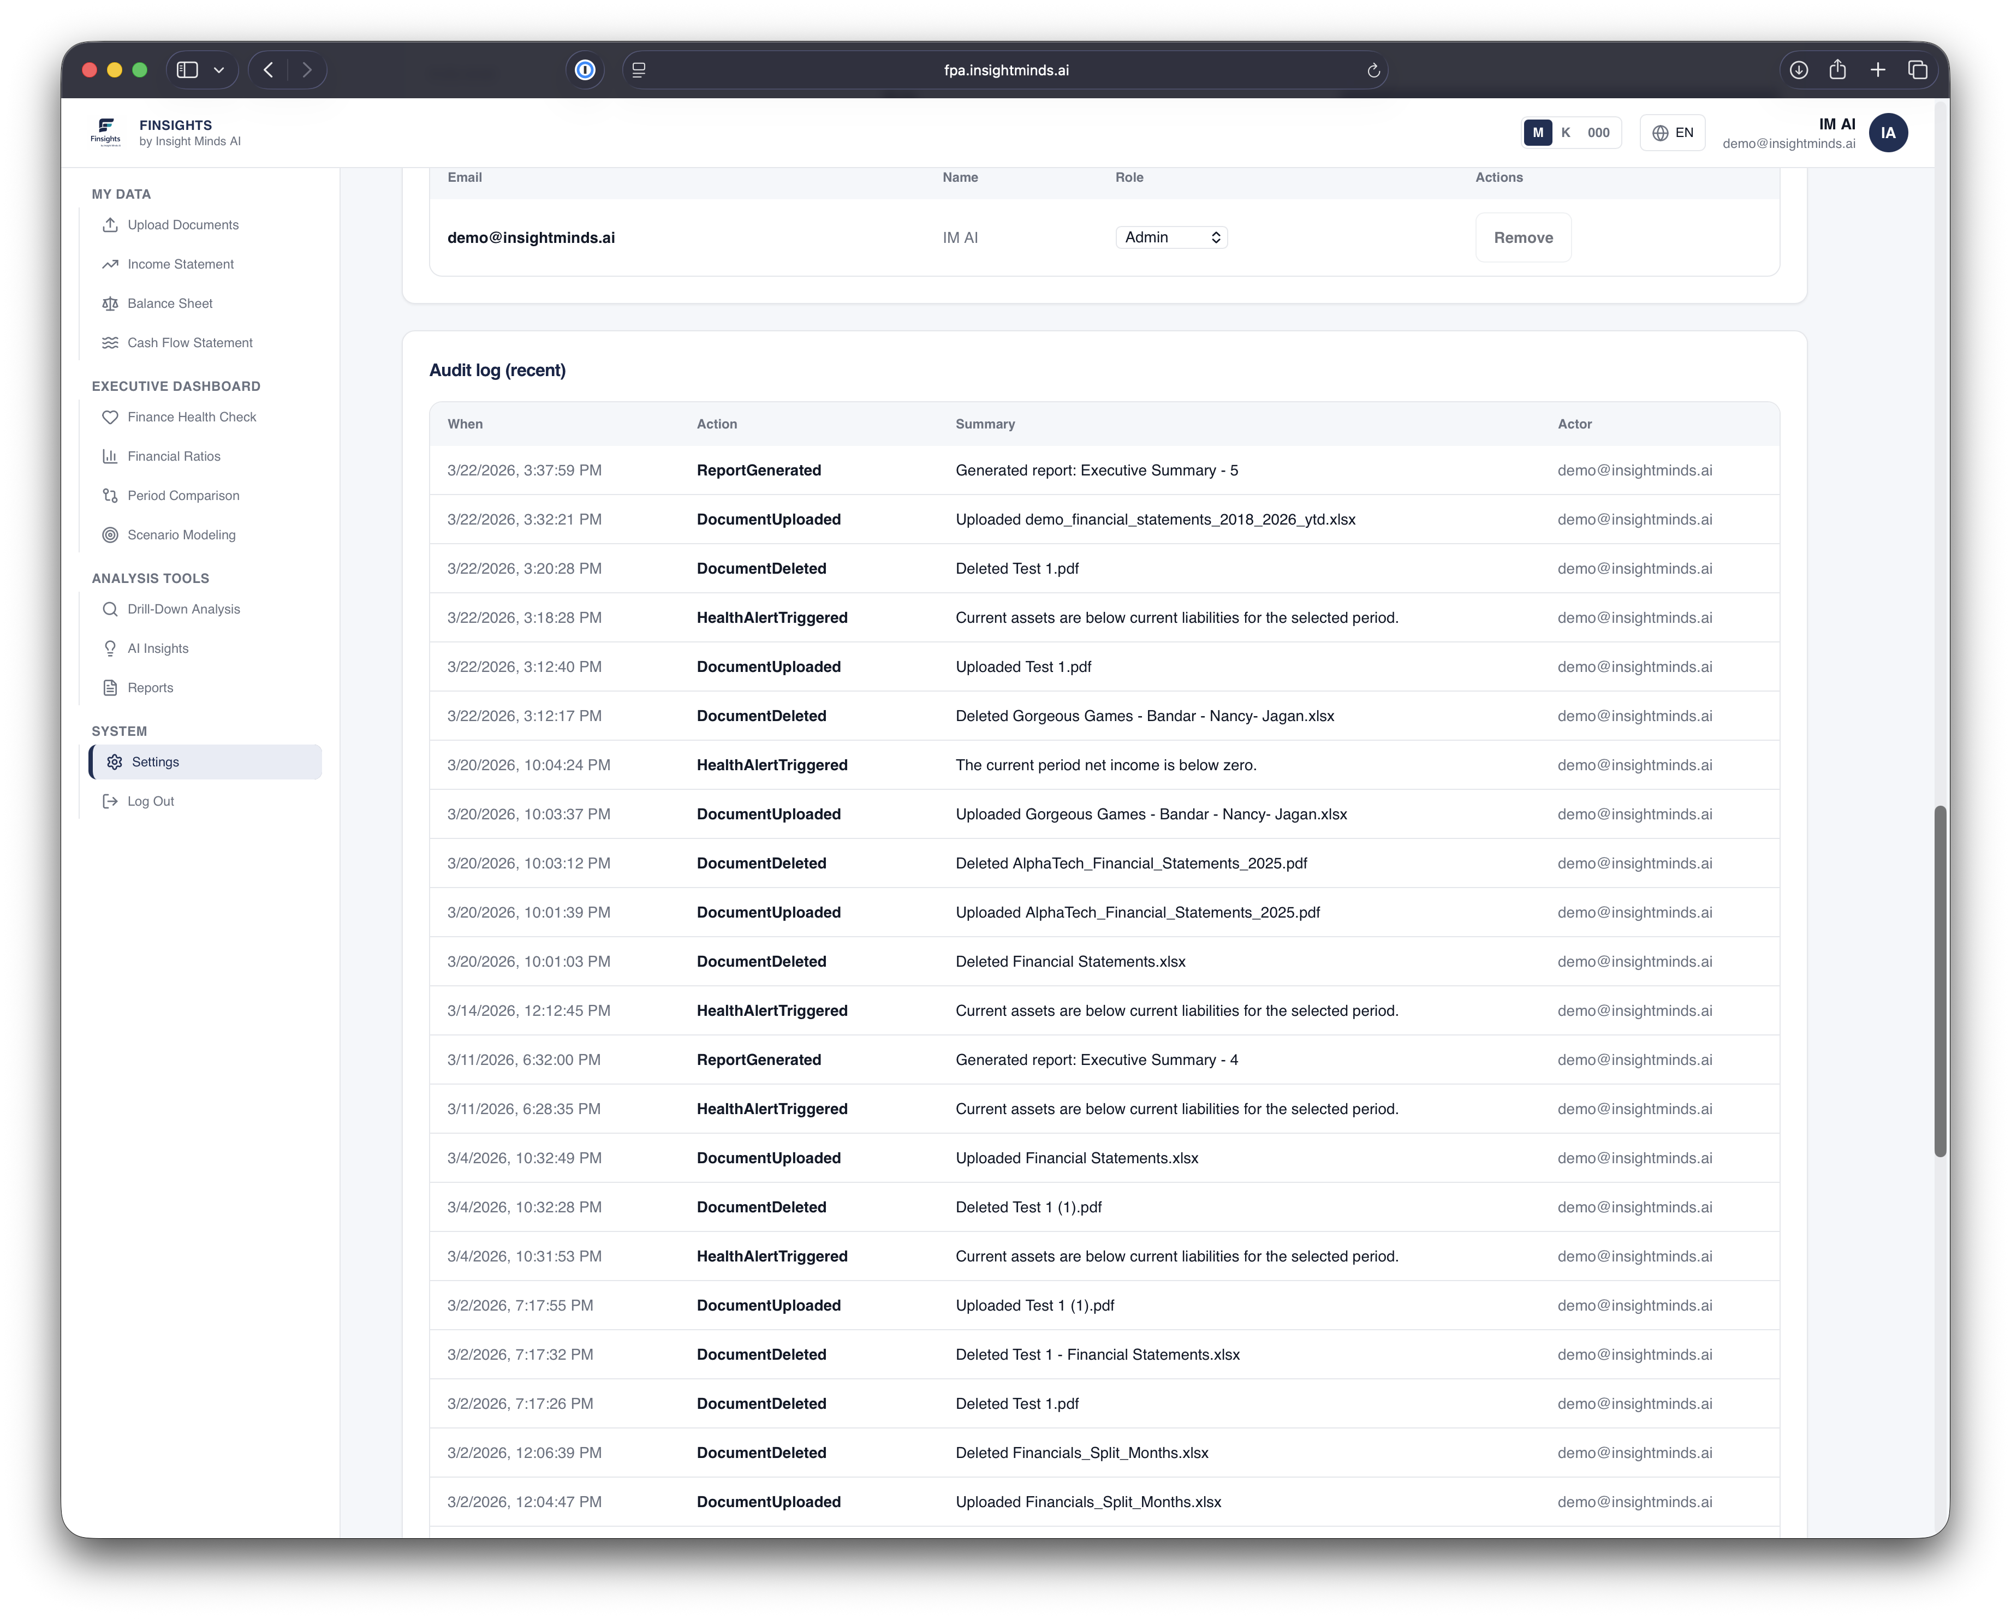Select the Income Statement trend icon
The image size is (2011, 1619).
[x=110, y=264]
